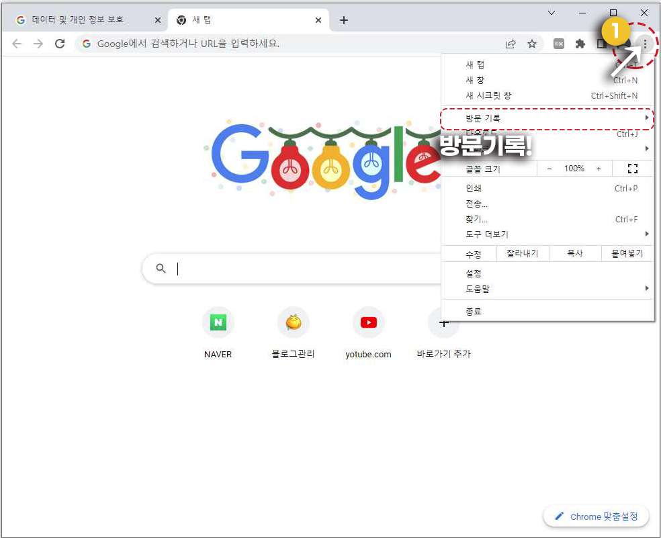
Task: Click 글꼴 크기 zoom label
Action: (x=483, y=169)
